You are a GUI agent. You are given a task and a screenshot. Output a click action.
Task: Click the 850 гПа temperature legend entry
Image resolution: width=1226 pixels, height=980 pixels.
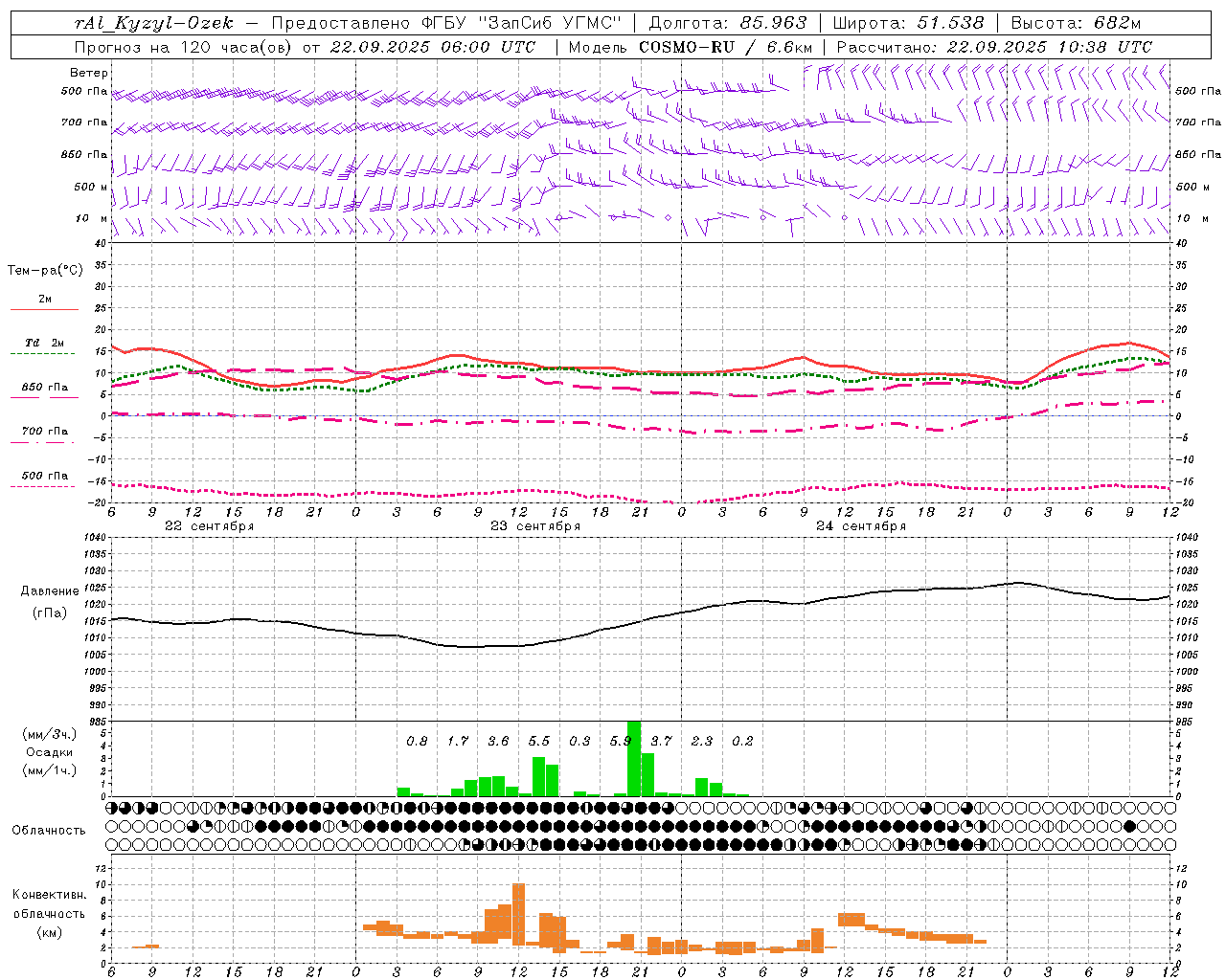click(45, 388)
